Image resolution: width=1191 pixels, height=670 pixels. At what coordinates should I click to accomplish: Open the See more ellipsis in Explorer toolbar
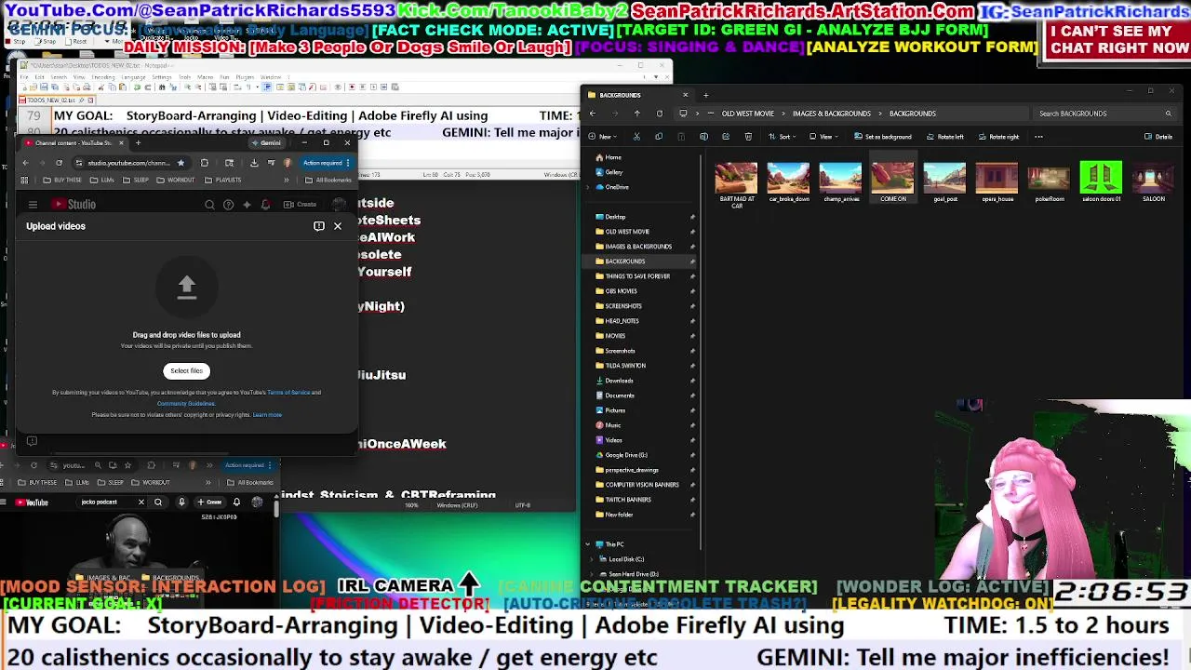[x=1038, y=137]
